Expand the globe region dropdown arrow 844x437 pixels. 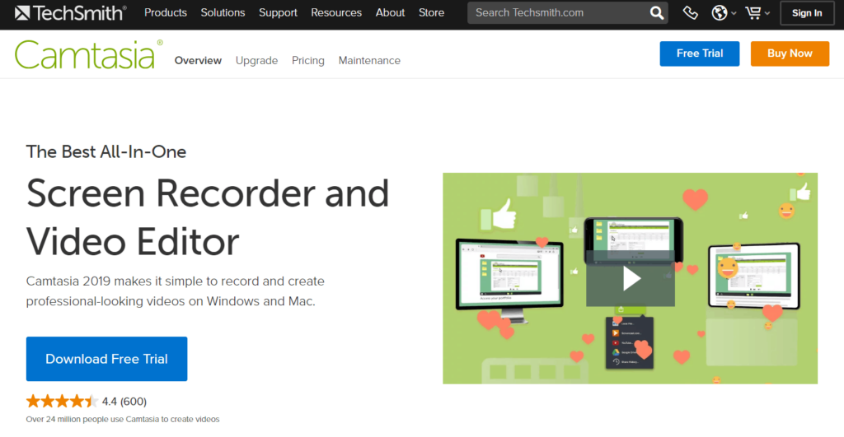click(734, 13)
